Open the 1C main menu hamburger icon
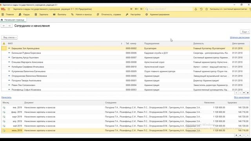The width and height of the screenshot is (251, 141). tap(9, 9)
